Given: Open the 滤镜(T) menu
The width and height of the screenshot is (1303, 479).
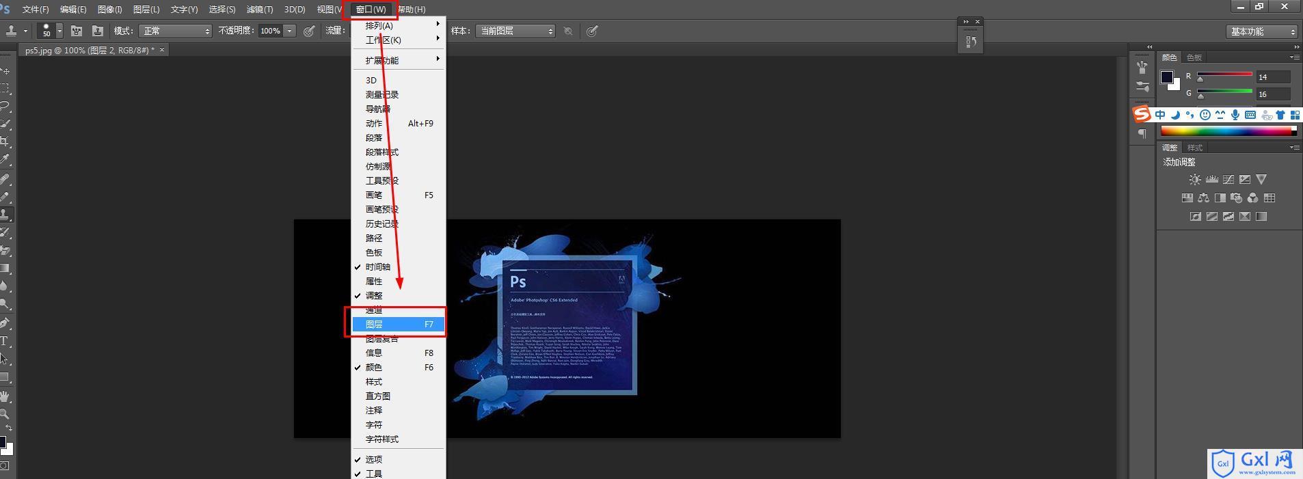Looking at the screenshot, I should pyautogui.click(x=260, y=10).
